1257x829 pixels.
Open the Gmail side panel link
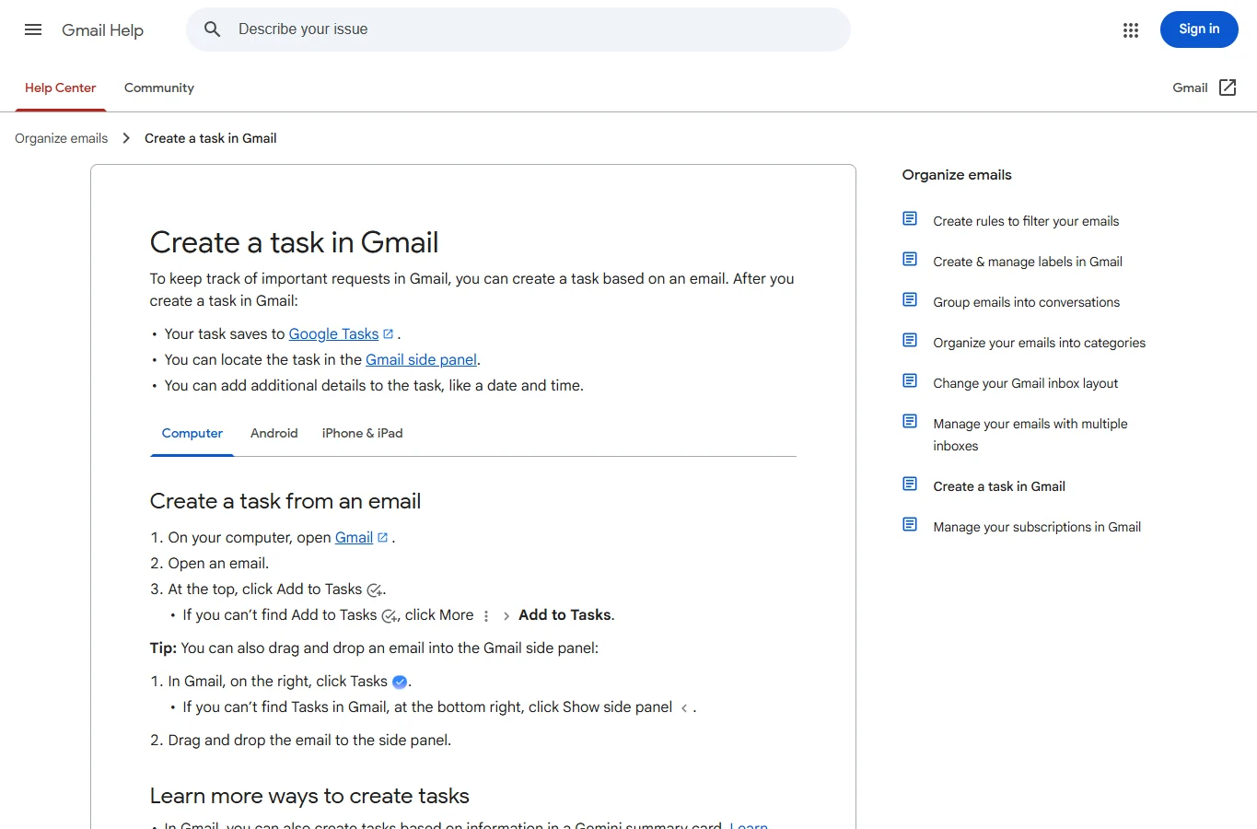[x=421, y=360]
